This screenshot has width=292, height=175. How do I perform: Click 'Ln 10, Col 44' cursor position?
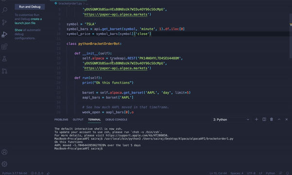tap(218, 173)
